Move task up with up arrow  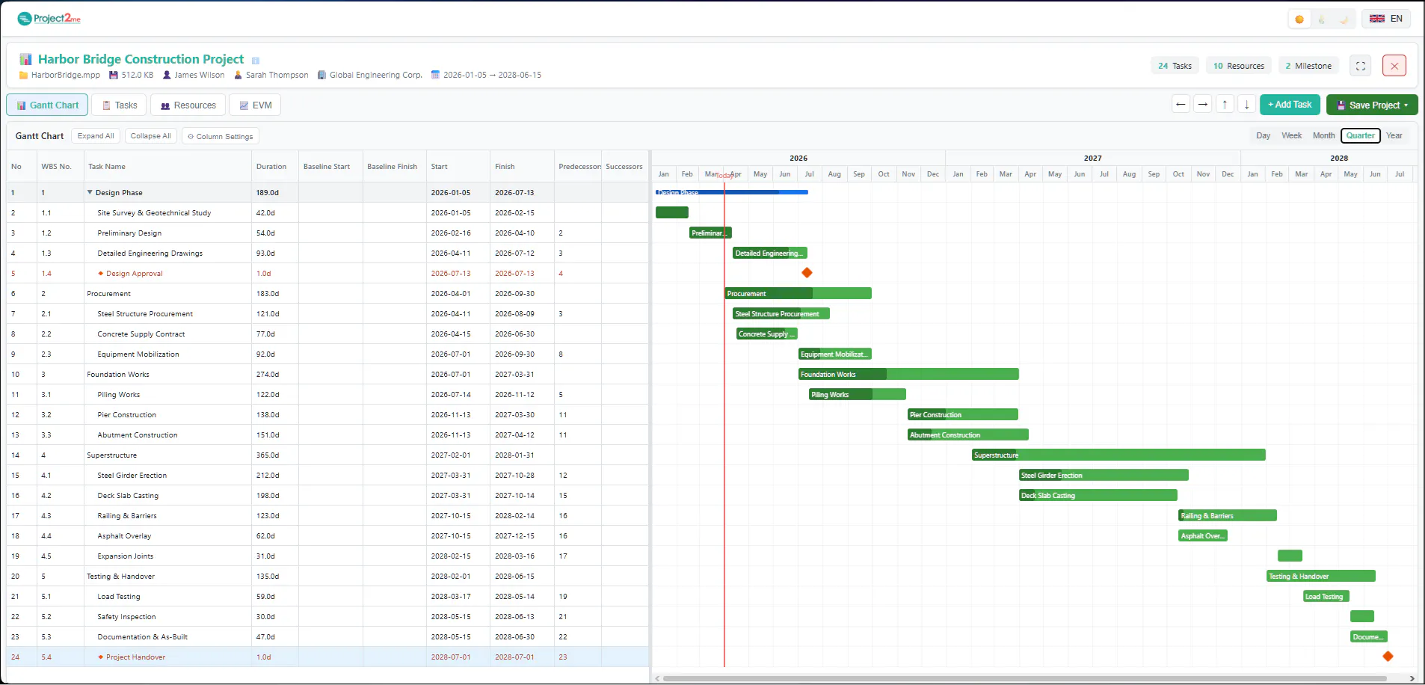[1225, 105]
